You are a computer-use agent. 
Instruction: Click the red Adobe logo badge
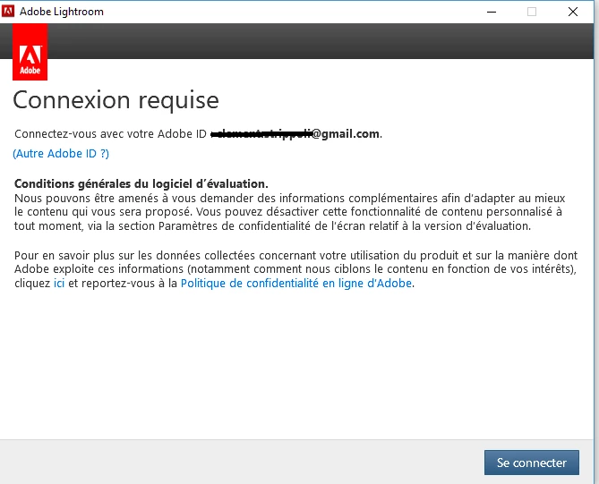tap(30, 52)
